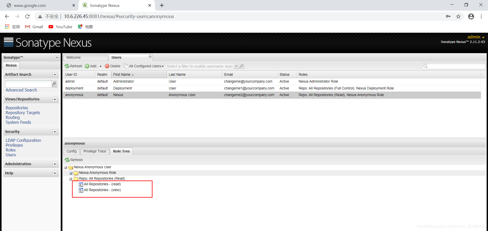Open LDAP Configuration link

[x=23, y=140]
